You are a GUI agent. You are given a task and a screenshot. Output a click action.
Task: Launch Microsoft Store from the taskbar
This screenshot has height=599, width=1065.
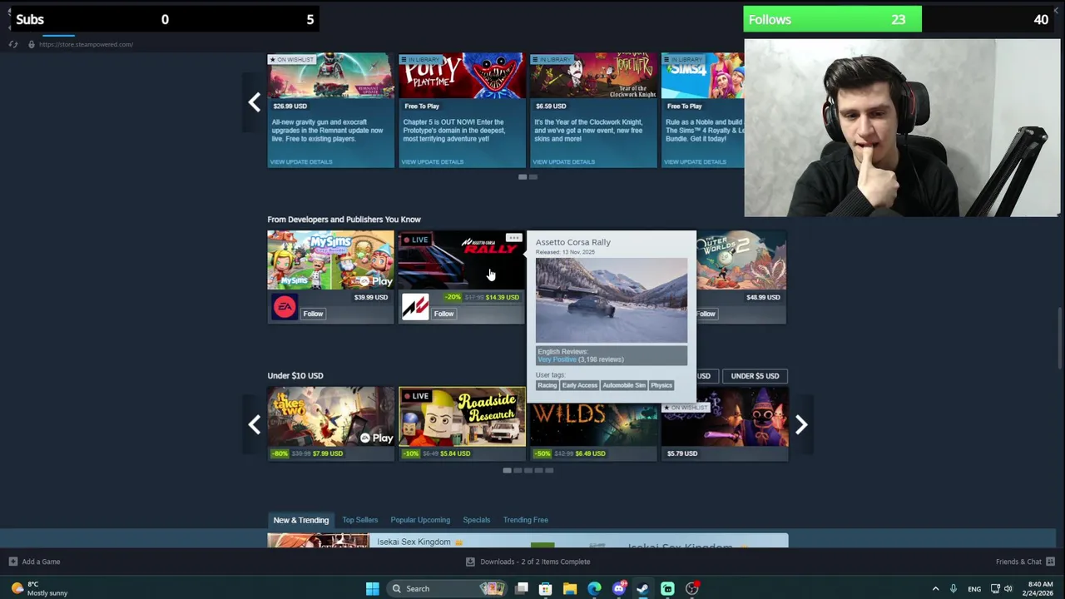point(546,588)
